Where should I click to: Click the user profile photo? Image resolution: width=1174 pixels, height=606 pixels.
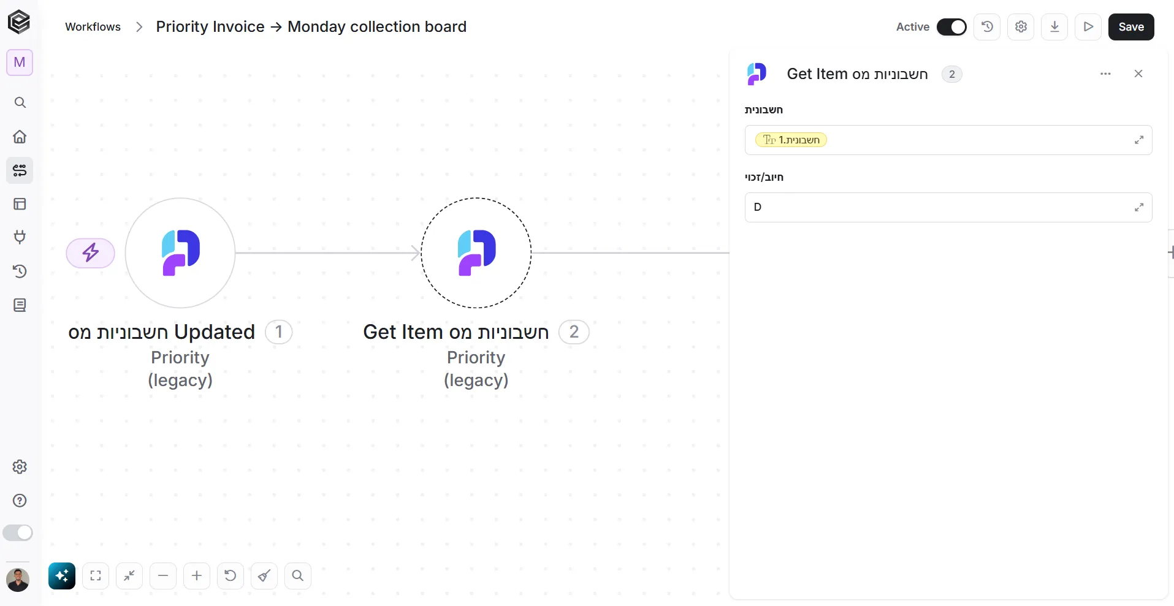click(x=18, y=579)
